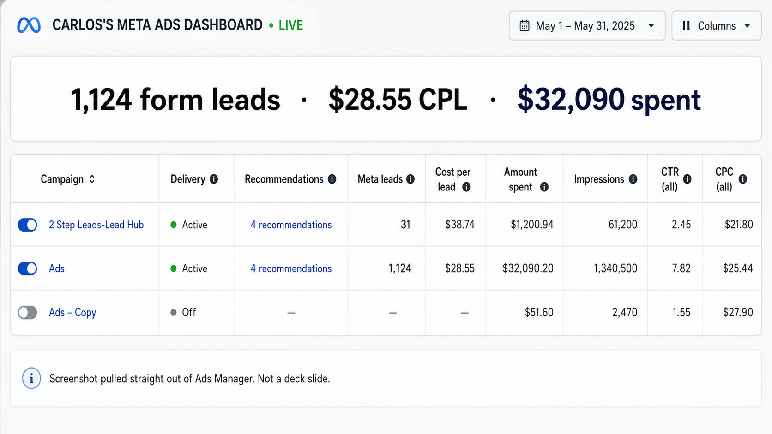Click info icon next to Meta leads
The width and height of the screenshot is (772, 434).
click(410, 179)
